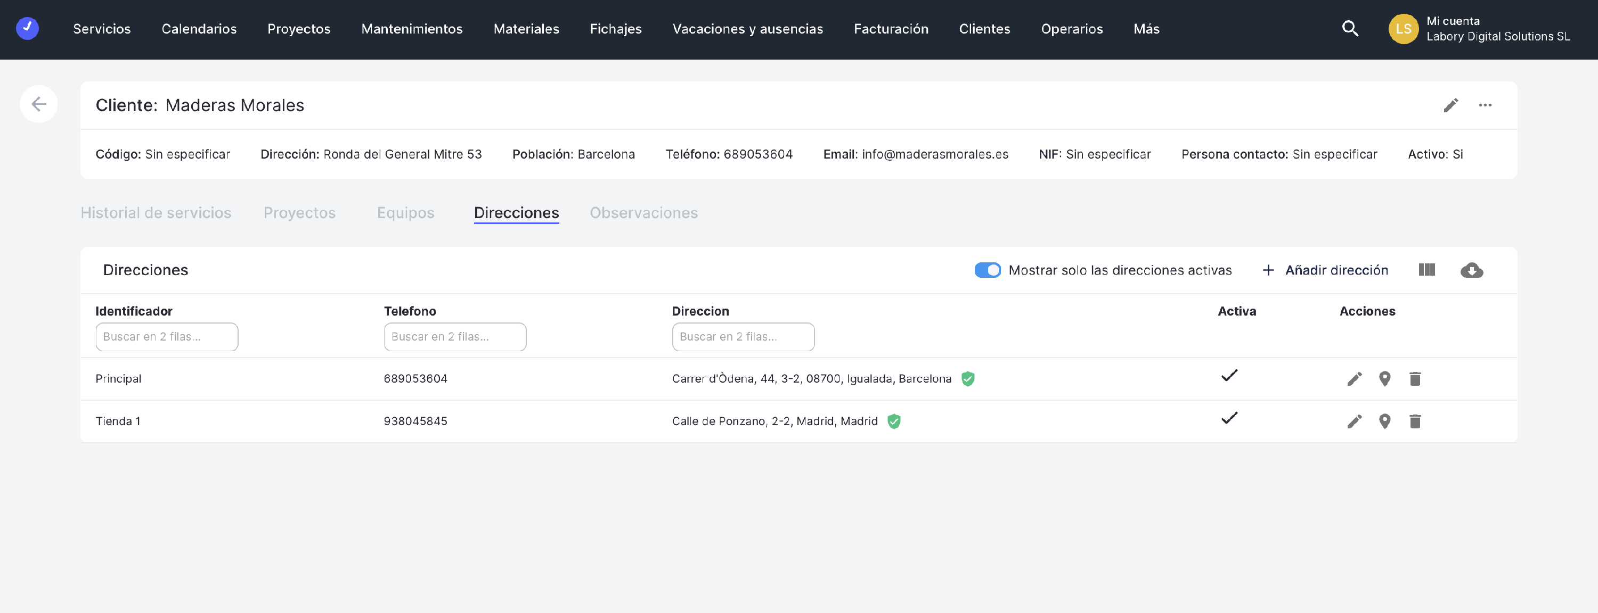
Task: Edit the Maderas Morales client details
Action: tap(1450, 105)
